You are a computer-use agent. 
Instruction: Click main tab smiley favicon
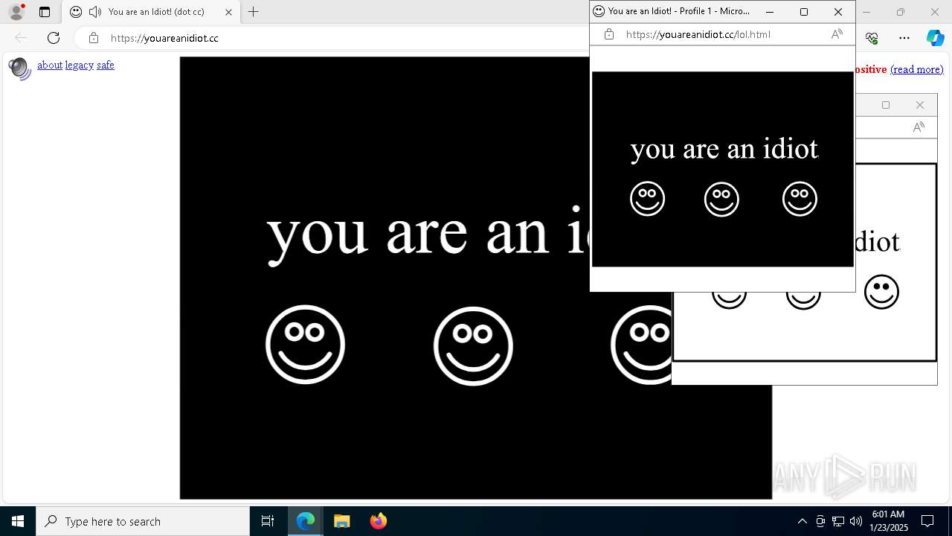pos(76,12)
